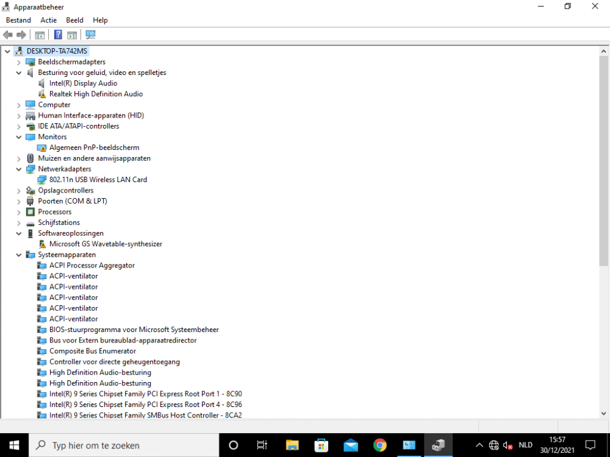Select SMBus Host Controller - 8CA2

tap(146, 415)
